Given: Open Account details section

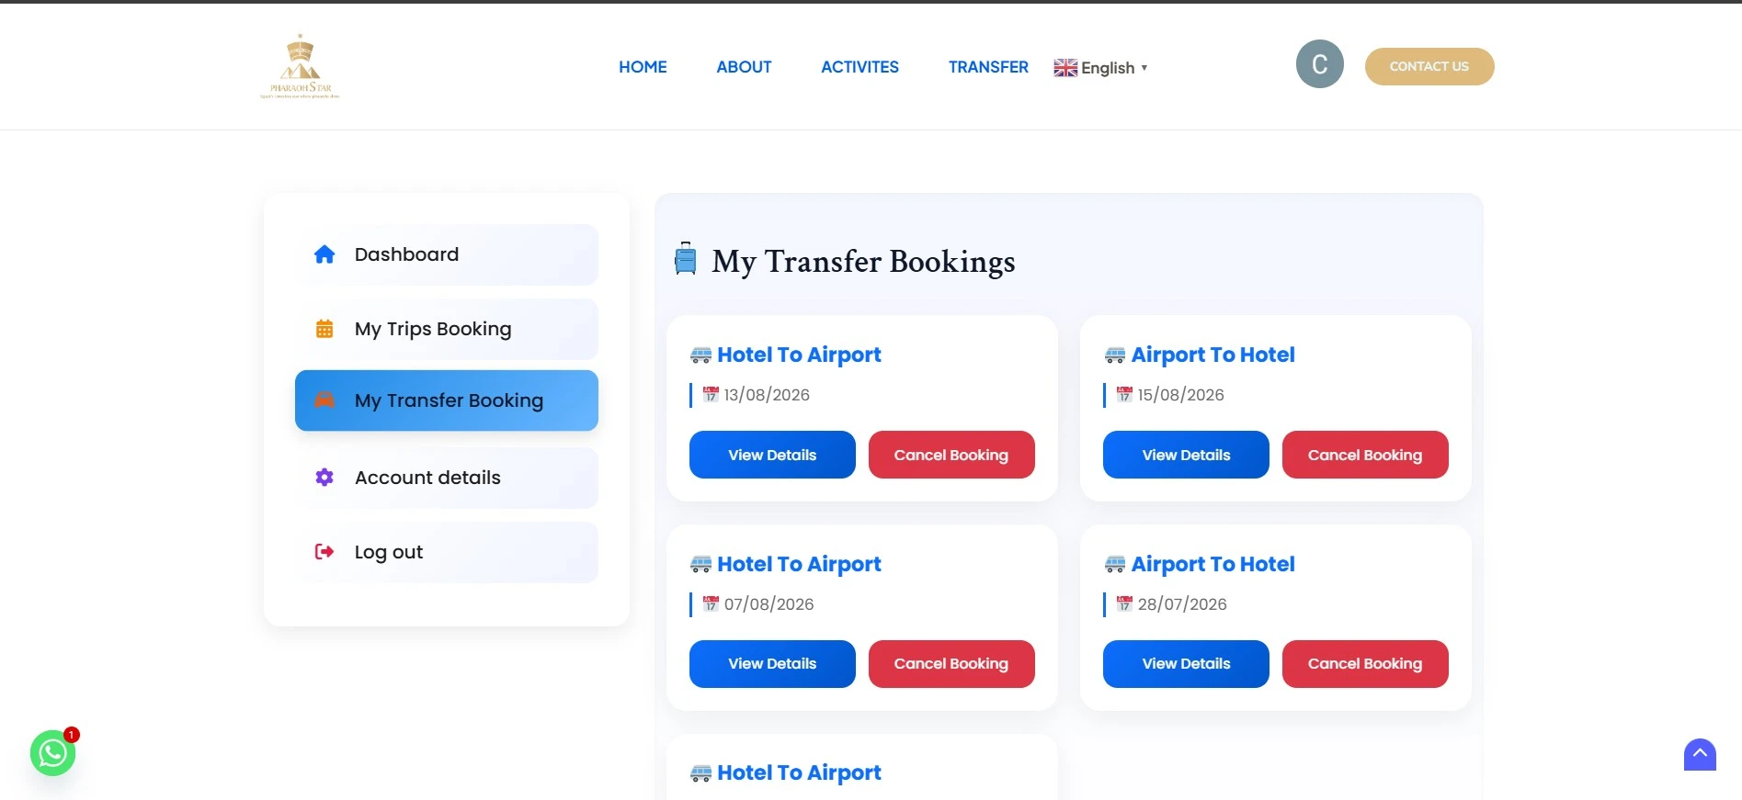Looking at the screenshot, I should (x=447, y=478).
